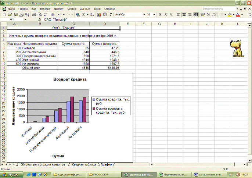Open the Данные menu
Screen dimensions: 252x178
click(x=85, y=8)
